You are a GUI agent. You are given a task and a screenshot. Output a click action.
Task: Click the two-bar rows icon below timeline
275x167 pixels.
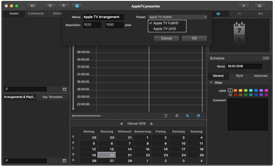[x=166, y=116]
